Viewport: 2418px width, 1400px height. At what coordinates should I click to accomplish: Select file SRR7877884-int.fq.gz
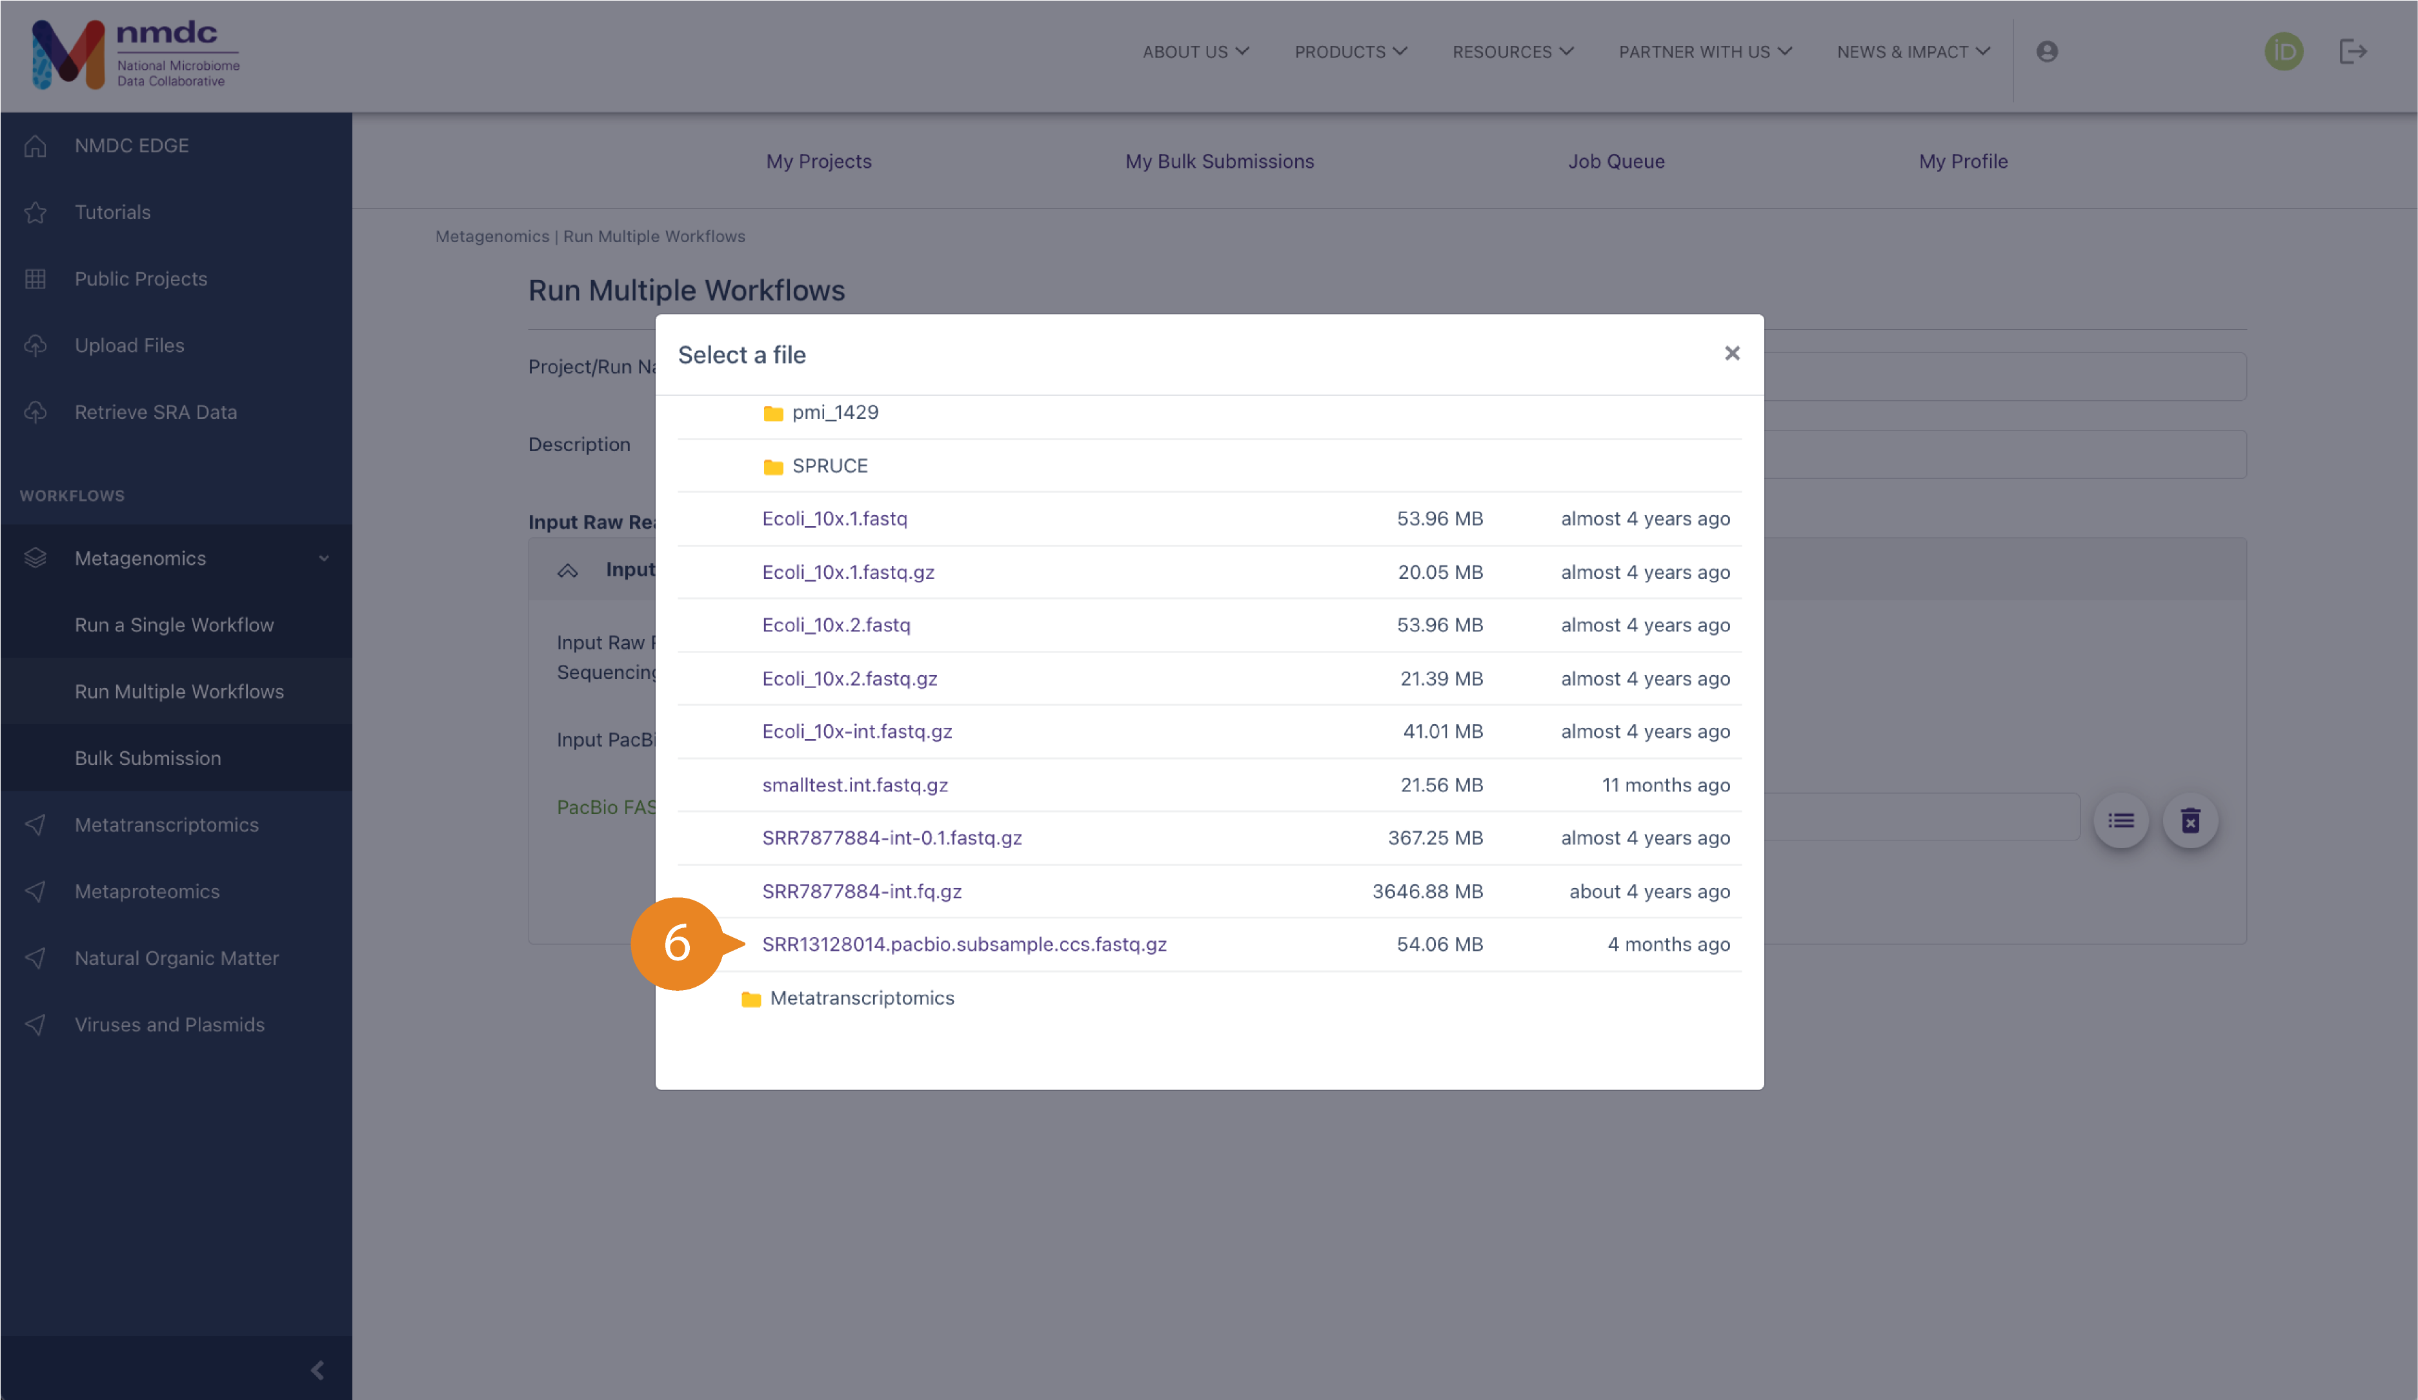[861, 891]
